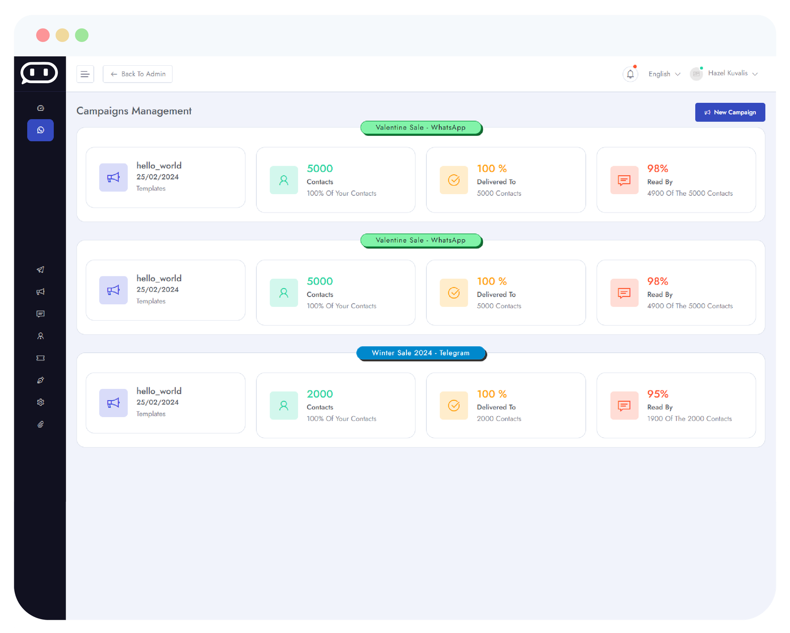The image size is (790, 633).
Task: Expand the English language dropdown
Action: [x=664, y=74]
